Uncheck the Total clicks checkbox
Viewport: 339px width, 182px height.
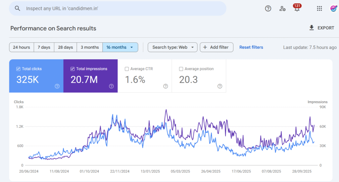click(18, 69)
